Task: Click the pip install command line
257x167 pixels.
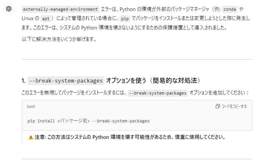Action: click(x=88, y=121)
